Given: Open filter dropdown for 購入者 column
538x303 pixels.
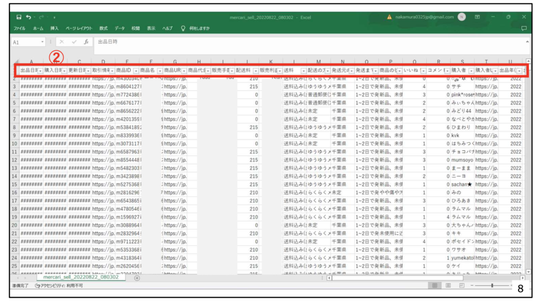Looking at the screenshot, I should tap(471, 70).
